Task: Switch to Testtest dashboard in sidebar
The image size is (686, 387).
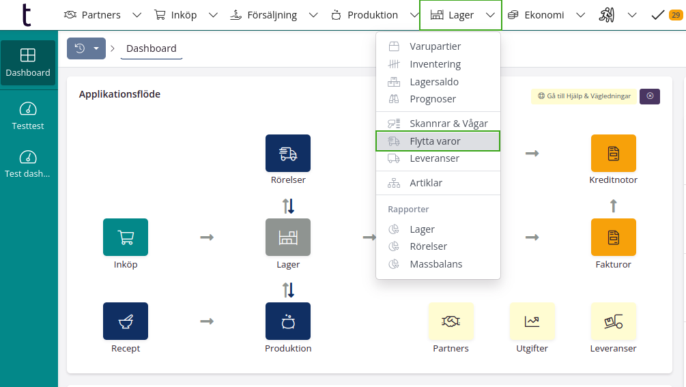Action: (x=28, y=116)
